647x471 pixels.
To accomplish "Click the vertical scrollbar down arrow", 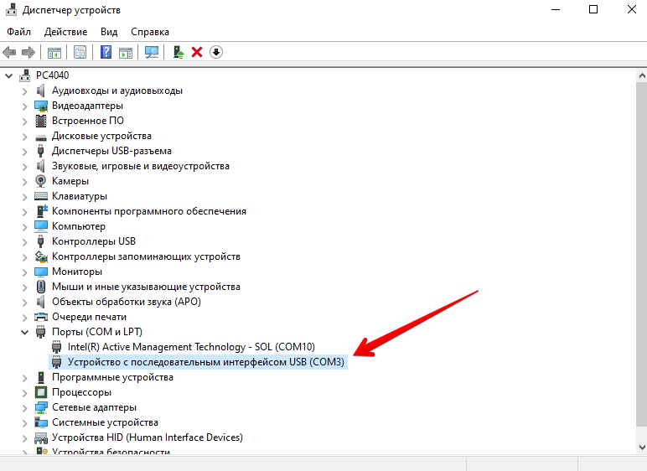I will pyautogui.click(x=639, y=448).
